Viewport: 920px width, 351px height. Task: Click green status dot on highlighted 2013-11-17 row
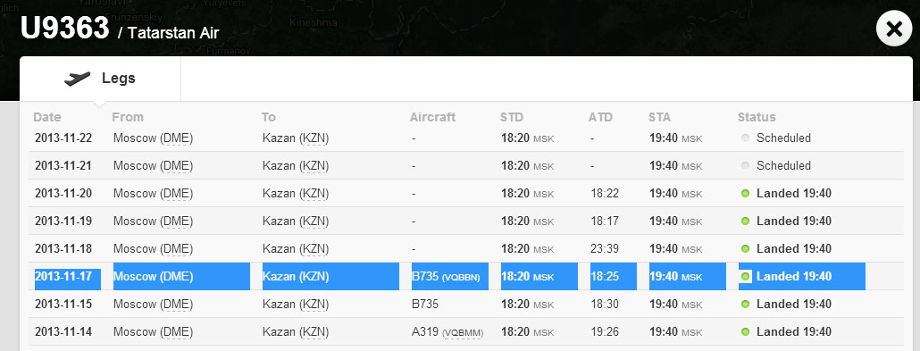pos(745,277)
